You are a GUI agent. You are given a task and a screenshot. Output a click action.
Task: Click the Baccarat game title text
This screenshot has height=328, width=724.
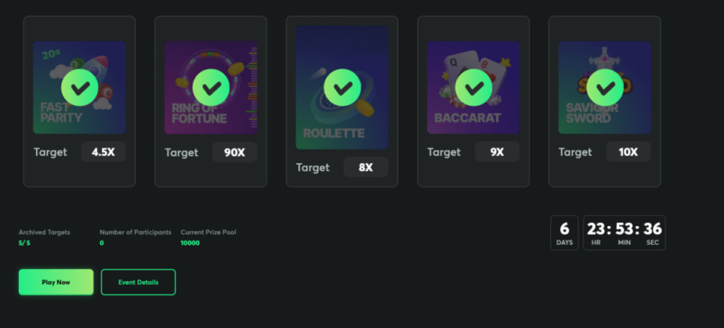click(x=468, y=118)
